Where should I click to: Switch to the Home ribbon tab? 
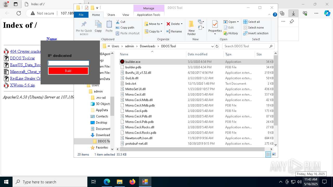tap(96, 15)
